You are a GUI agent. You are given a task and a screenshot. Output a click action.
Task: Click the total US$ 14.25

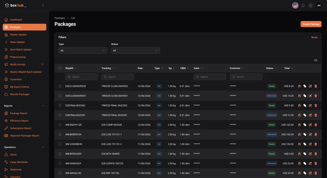(x=288, y=96)
